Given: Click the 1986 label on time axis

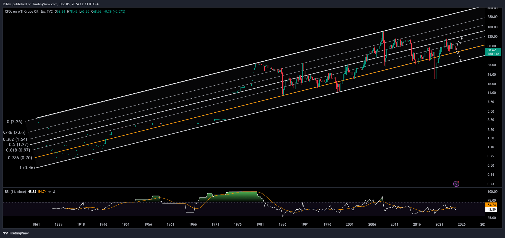Looking at the screenshot, I should click(282, 225).
